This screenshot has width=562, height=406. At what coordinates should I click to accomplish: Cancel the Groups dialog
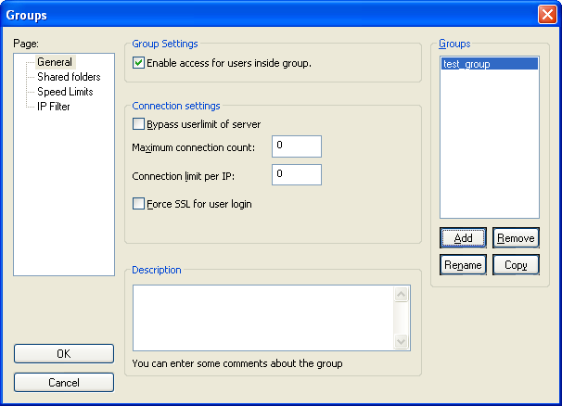(64, 382)
